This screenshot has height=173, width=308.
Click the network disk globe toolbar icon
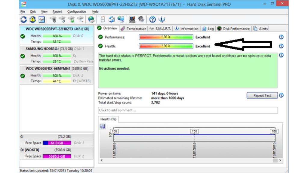[120, 19]
